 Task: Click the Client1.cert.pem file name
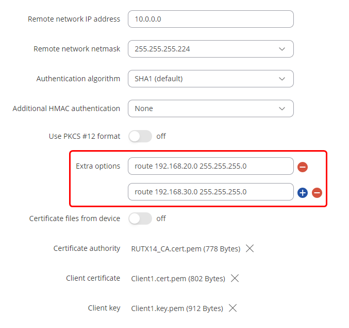(x=178, y=279)
